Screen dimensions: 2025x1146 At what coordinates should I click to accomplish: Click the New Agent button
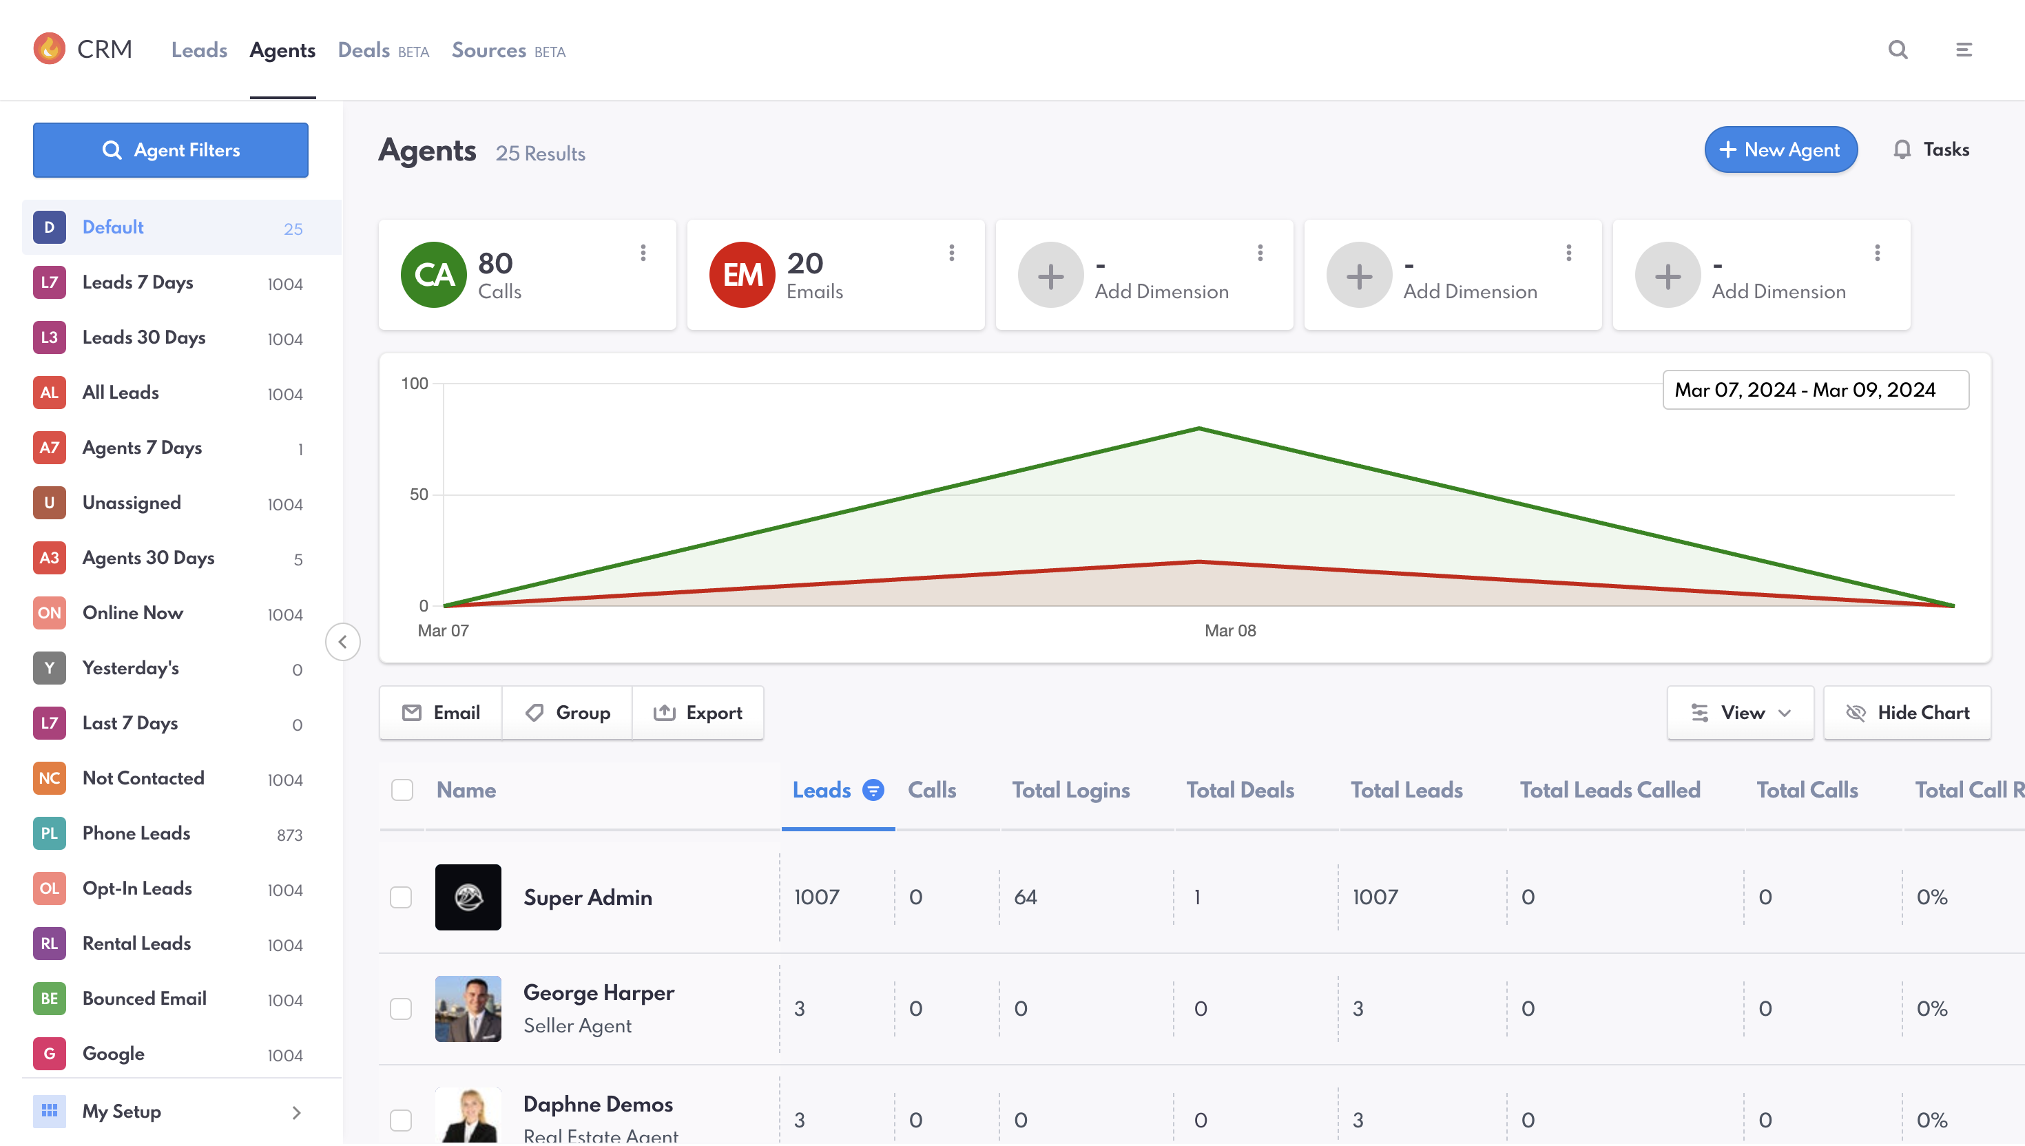point(1780,149)
